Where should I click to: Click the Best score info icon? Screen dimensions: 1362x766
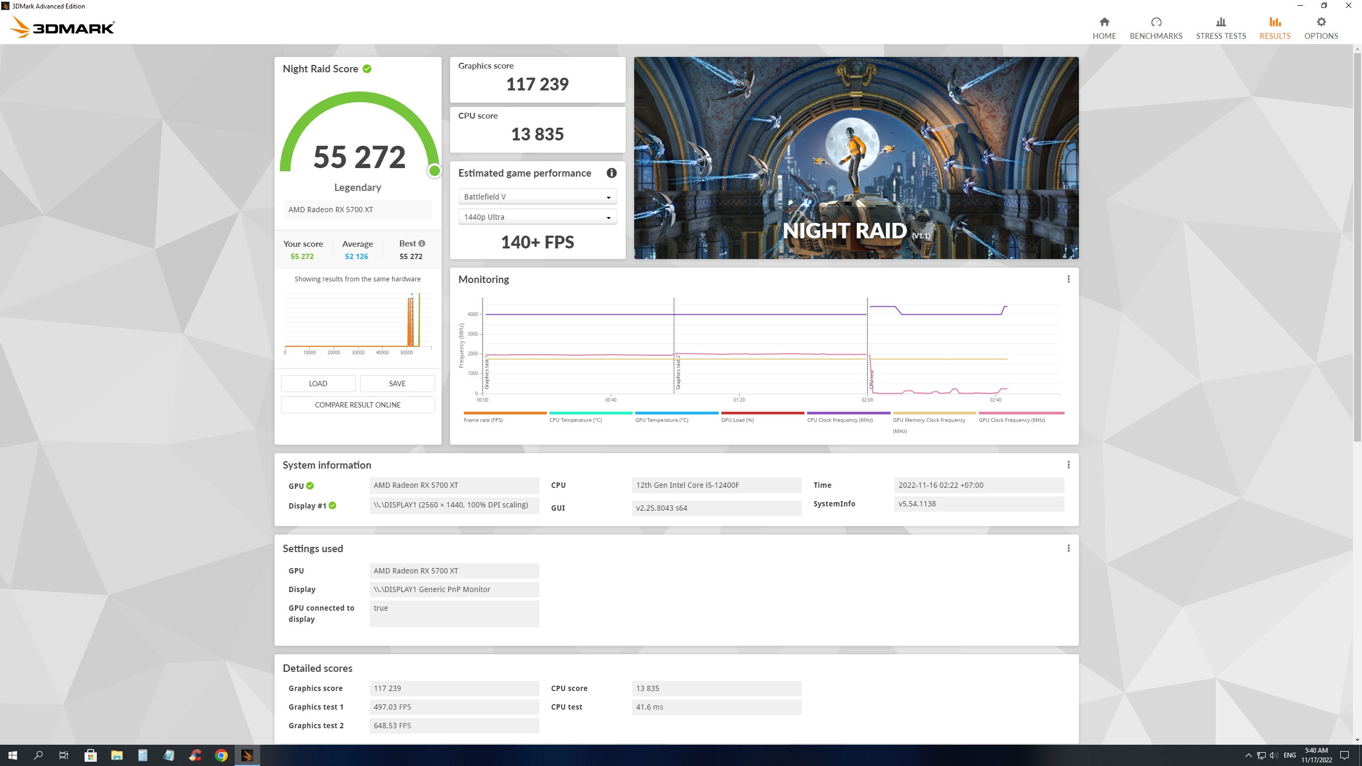pyautogui.click(x=422, y=243)
